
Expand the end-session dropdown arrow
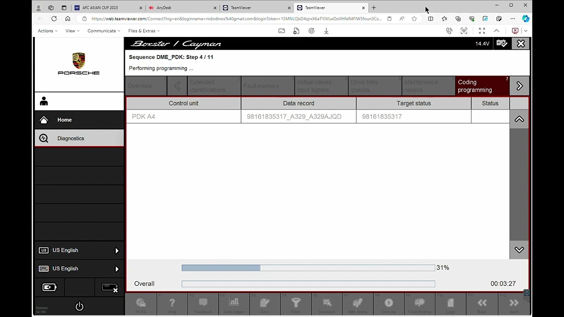point(525,31)
